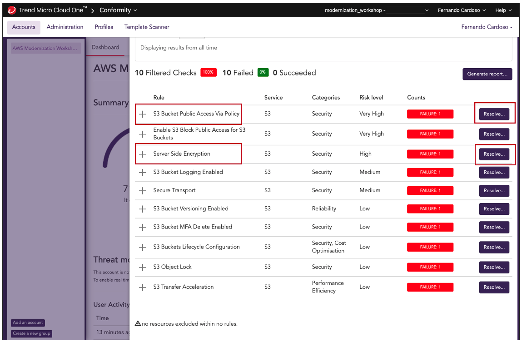Click the S3 Transfer Acceleration rule name

pos(184,287)
